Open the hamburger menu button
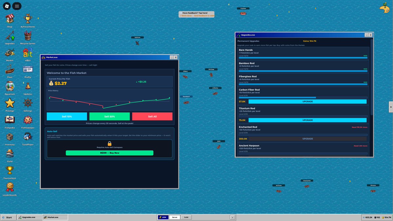 [17, 6]
